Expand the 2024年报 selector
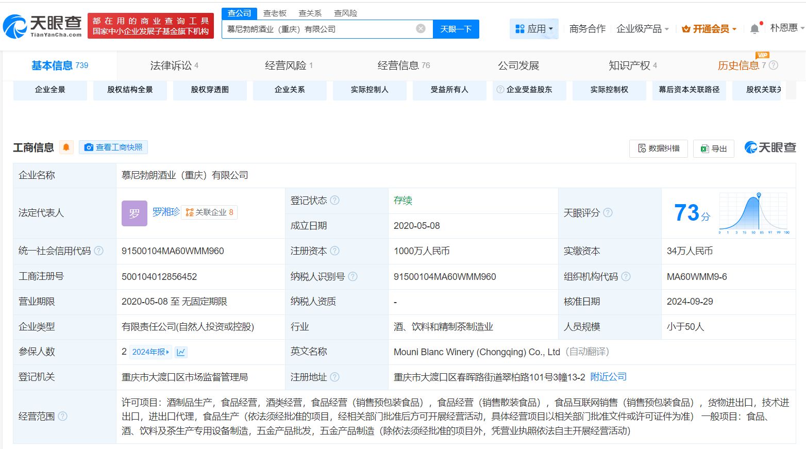Viewport: 806px width, 449px height. click(150, 352)
